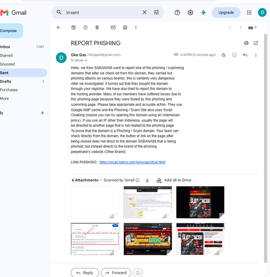The height and width of the screenshot is (277, 270).
Task: Open the dark Slot Gacor attachment in top row
Action: point(200,202)
